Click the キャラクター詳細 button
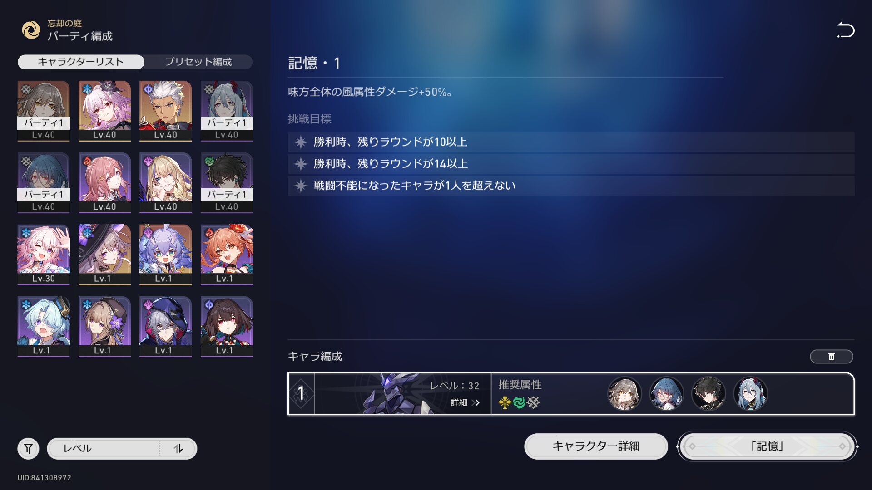 coord(596,446)
